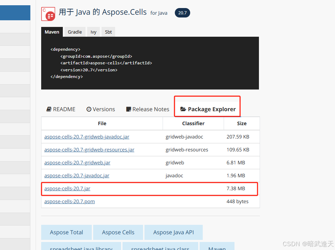Screen dimensions: 335x250
Task: Download aspose-cells-20.7-gridweb-javadoc.jar
Action: click(x=87, y=137)
